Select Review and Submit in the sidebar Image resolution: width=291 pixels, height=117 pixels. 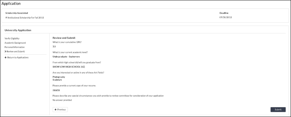[16, 52]
